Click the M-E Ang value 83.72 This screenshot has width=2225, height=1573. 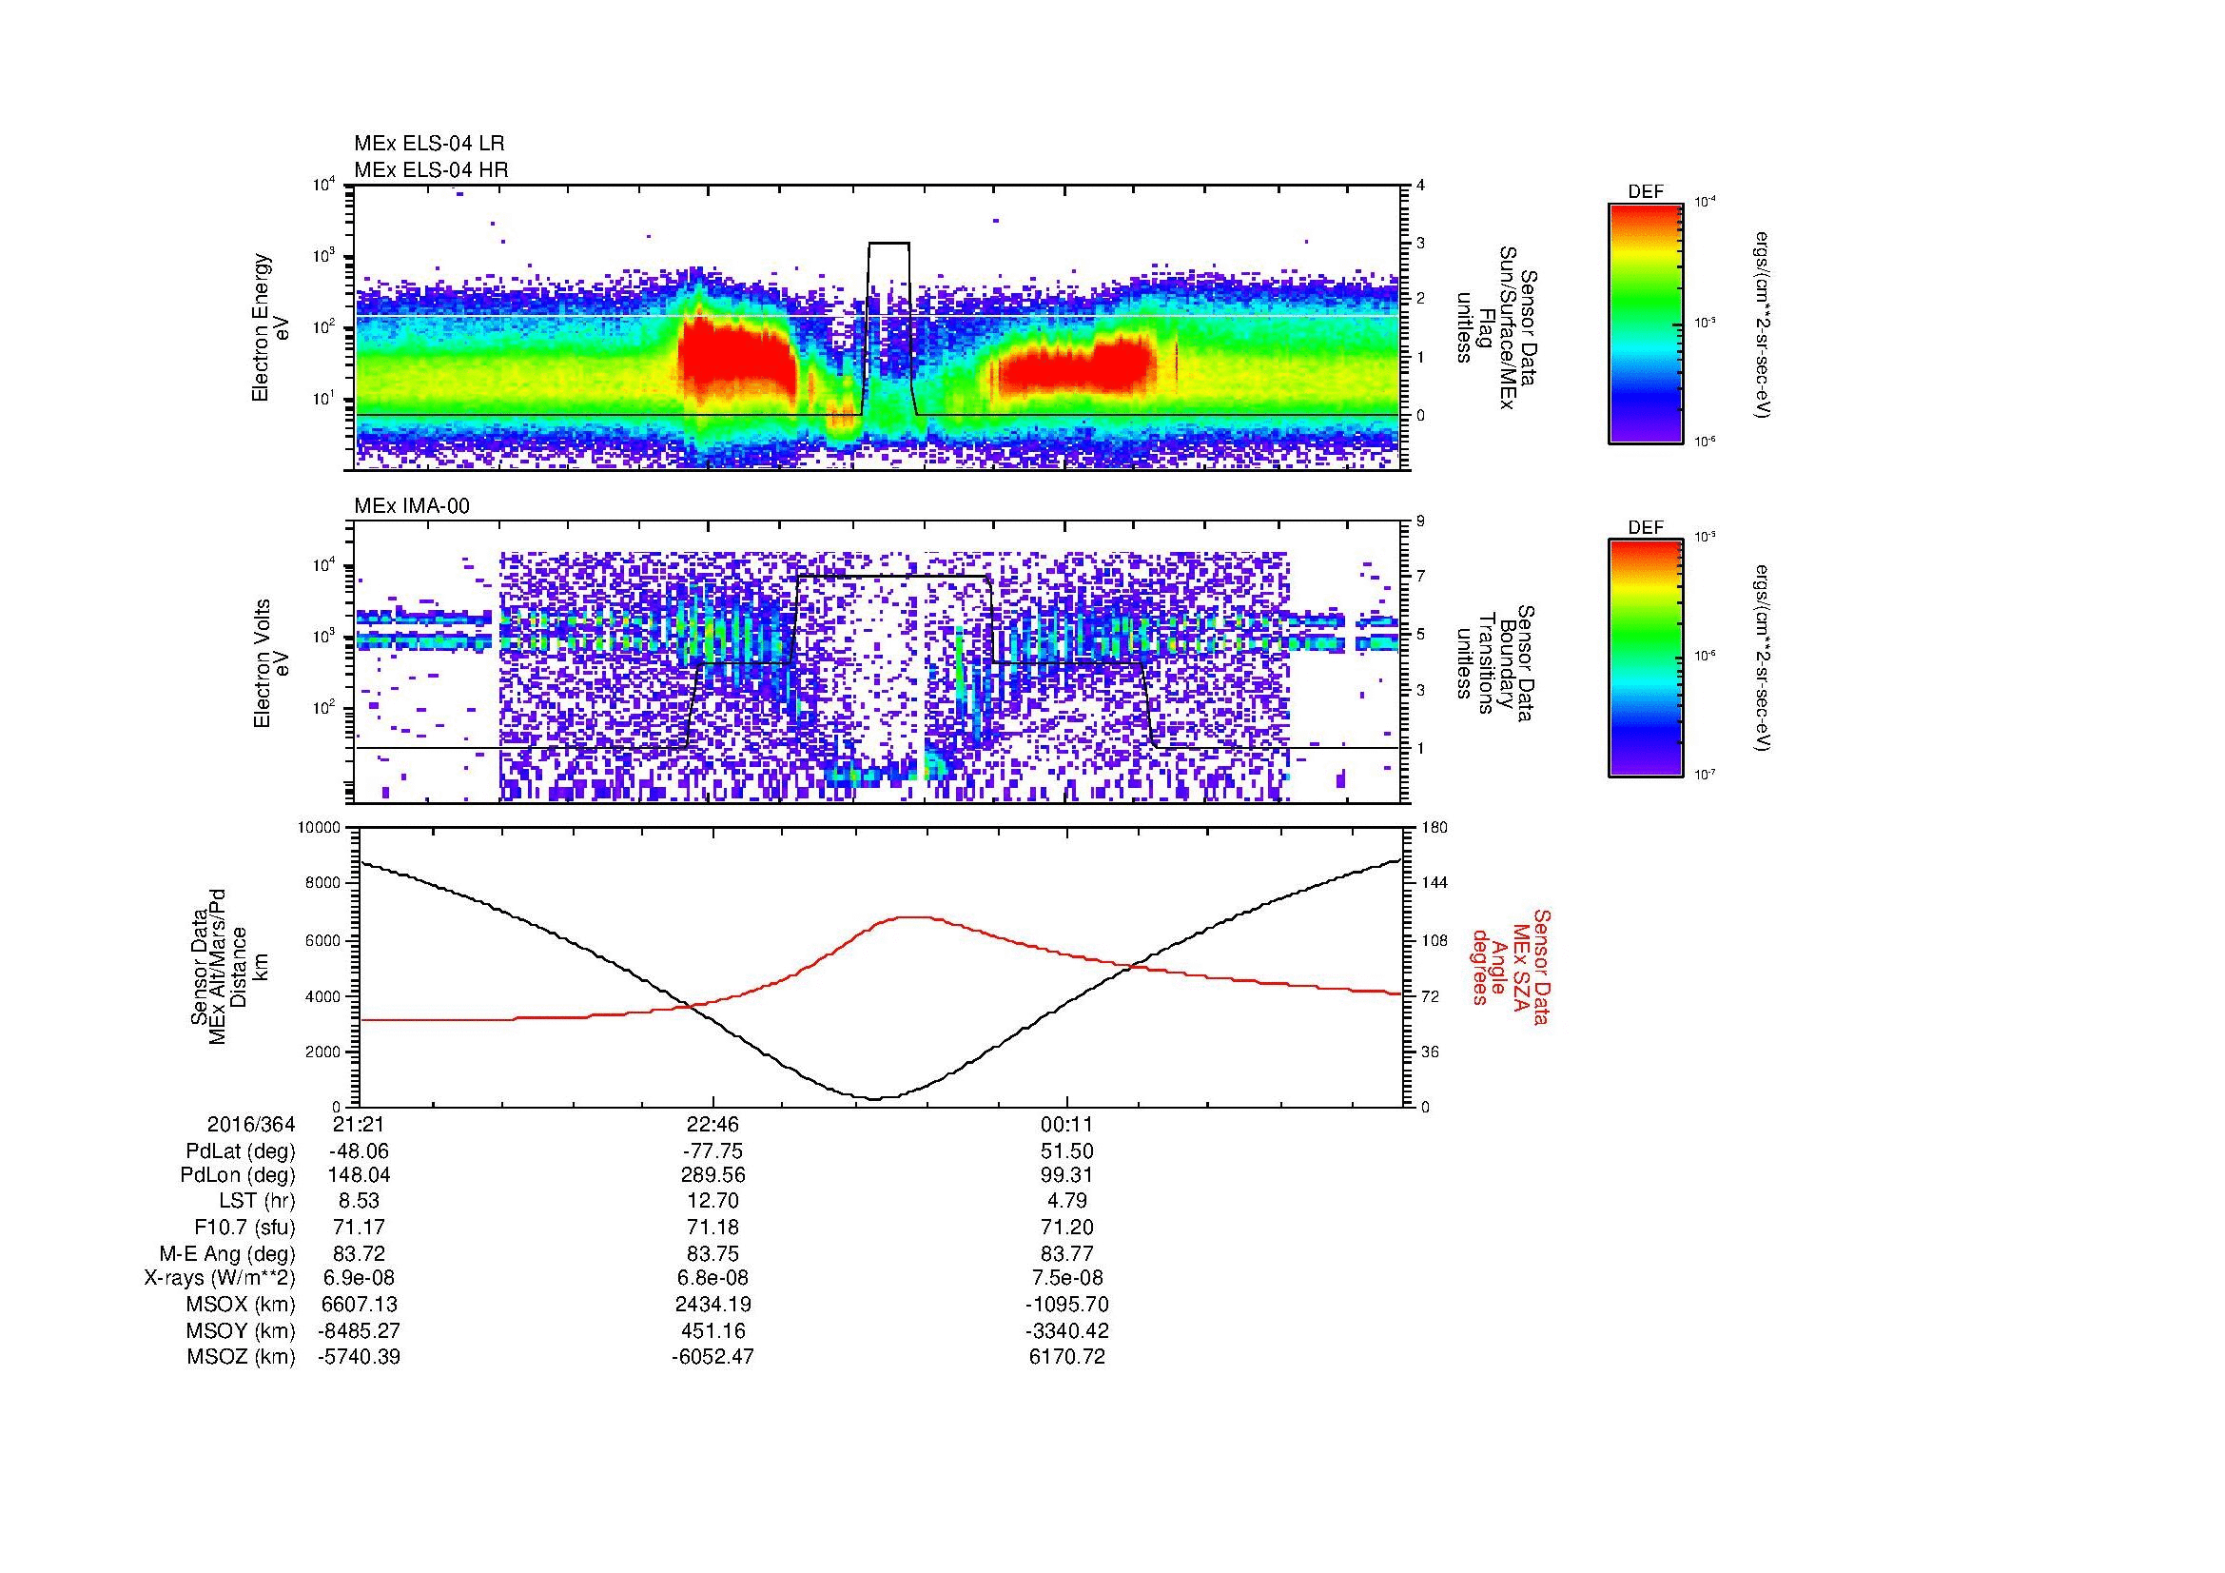359,1253
